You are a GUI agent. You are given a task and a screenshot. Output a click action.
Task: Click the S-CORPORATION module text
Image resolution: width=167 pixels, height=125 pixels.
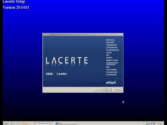[112, 50]
